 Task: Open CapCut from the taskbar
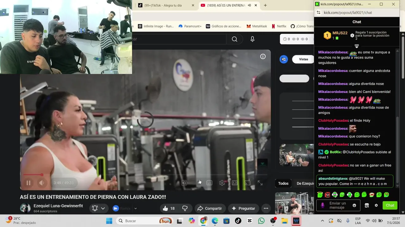250,221
